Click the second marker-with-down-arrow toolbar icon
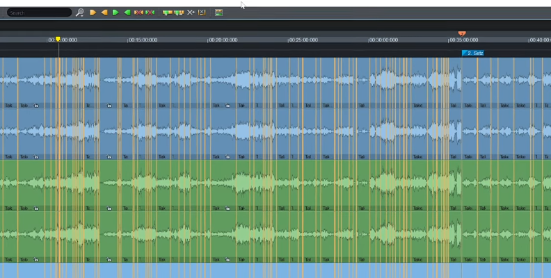Viewport: 551px width, 278px height. click(178, 13)
